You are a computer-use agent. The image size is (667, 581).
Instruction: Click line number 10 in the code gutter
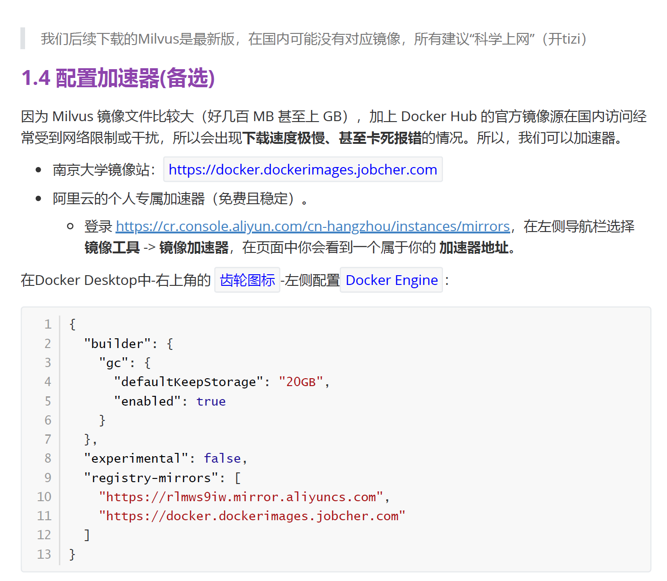[x=44, y=497]
